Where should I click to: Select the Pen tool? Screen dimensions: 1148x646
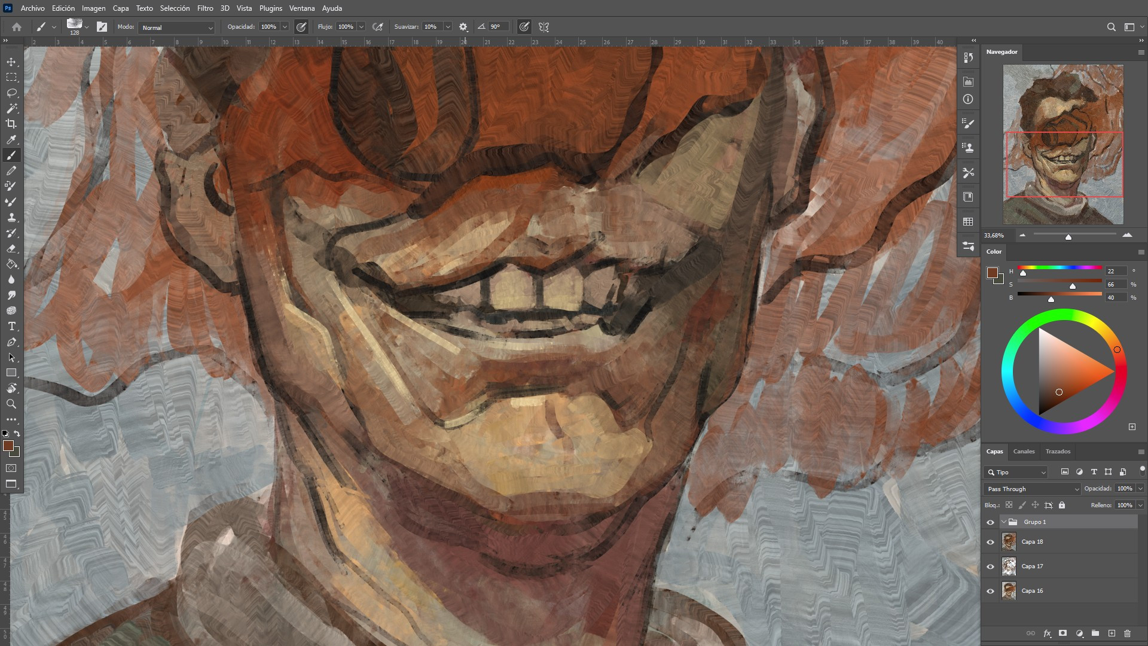pyautogui.click(x=11, y=342)
